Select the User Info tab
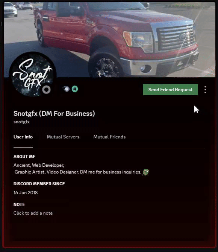This screenshot has width=218, height=252. click(x=23, y=137)
